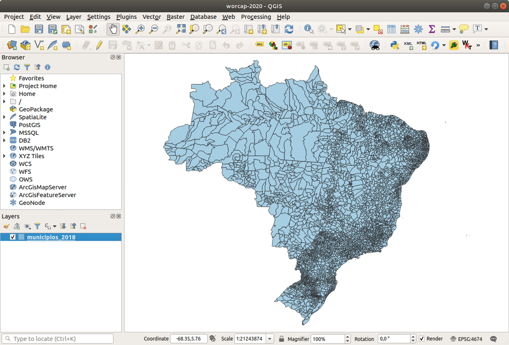The height and width of the screenshot is (345, 509).
Task: Select the Pan Map tool
Action: (x=113, y=28)
